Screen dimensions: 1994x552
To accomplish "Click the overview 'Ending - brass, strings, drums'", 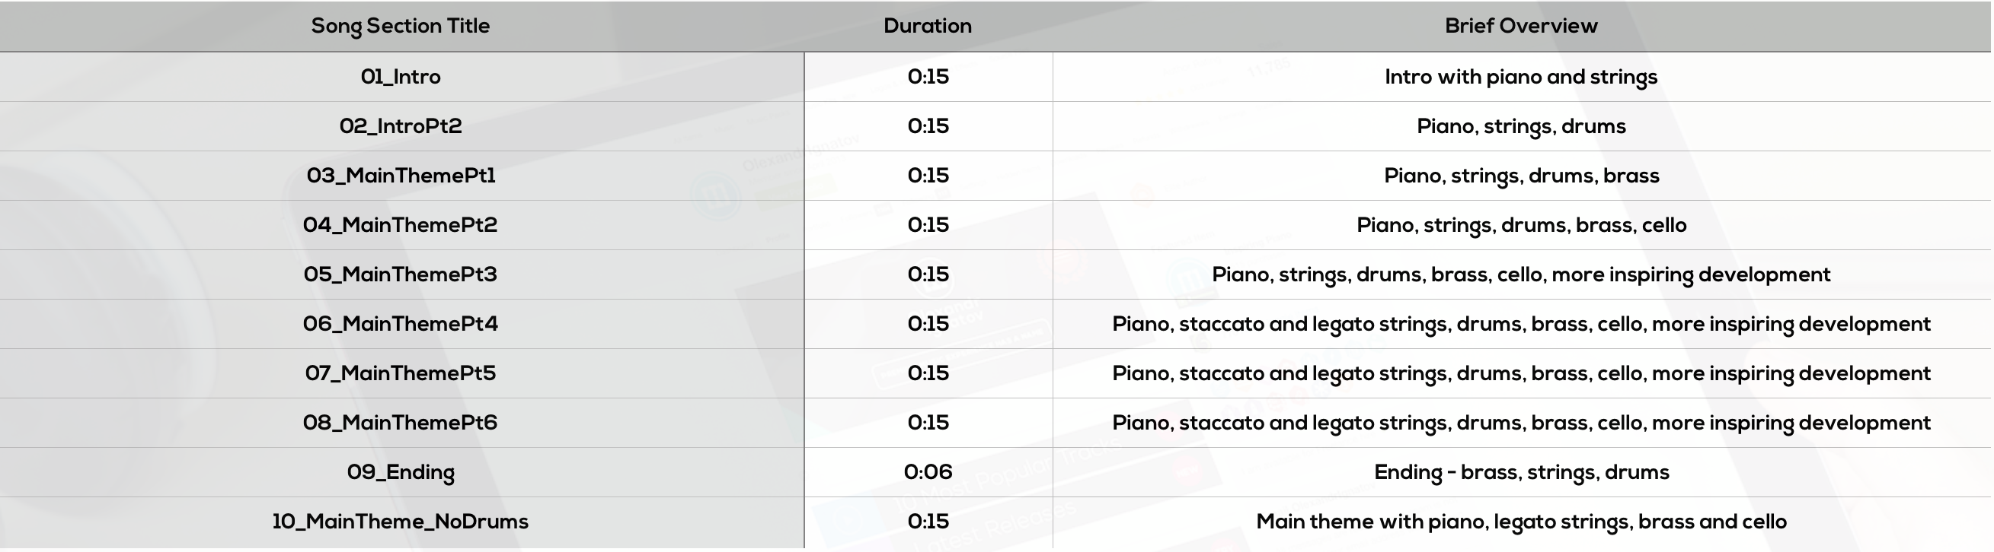I will pyautogui.click(x=1521, y=472).
